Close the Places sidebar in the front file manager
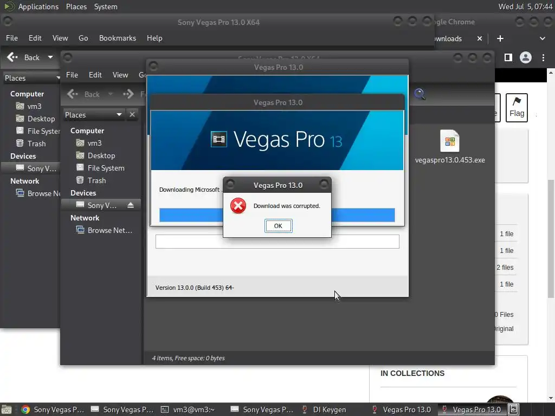This screenshot has width=555, height=416. (x=132, y=115)
